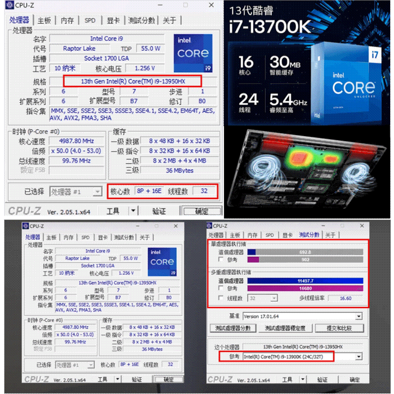Click Intel Core i9 logo in bottom-left CPU-Z window

(x=162, y=262)
